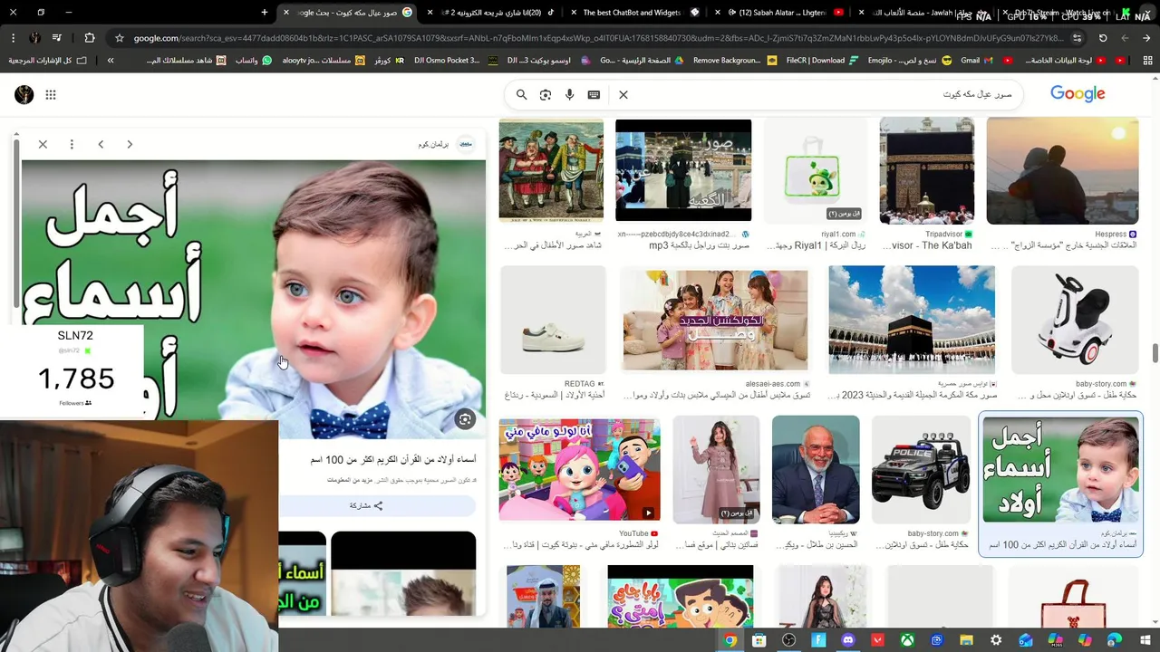This screenshot has height=652, width=1160.
Task: Open site settings icon in address bar
Action: tap(1077, 38)
